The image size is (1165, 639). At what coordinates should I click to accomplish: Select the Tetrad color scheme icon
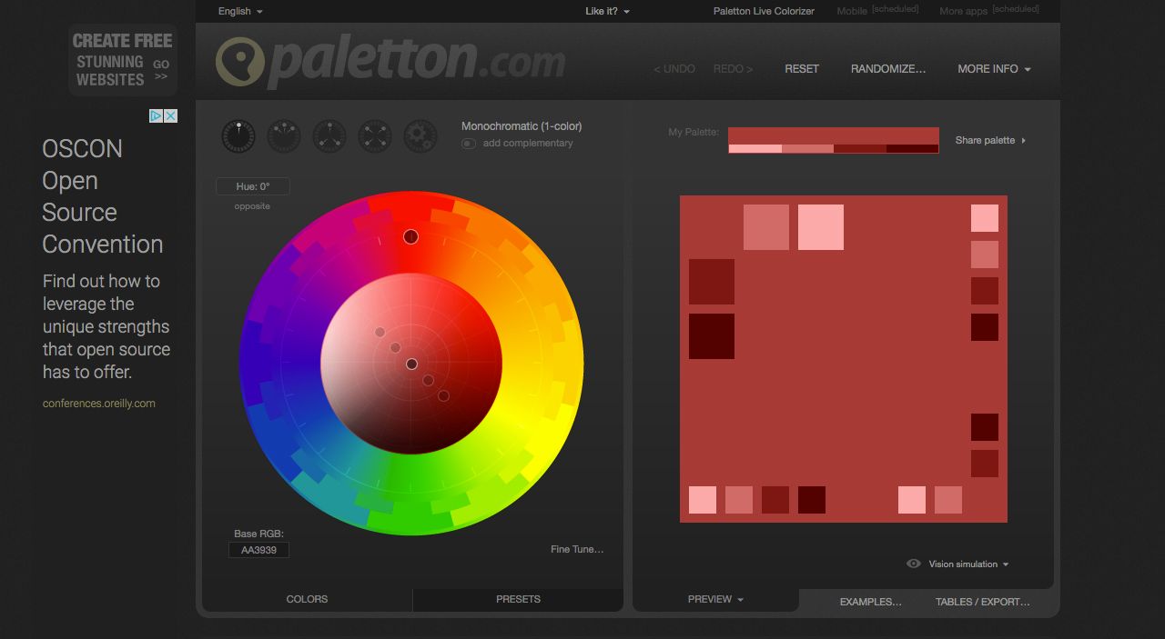pos(375,136)
